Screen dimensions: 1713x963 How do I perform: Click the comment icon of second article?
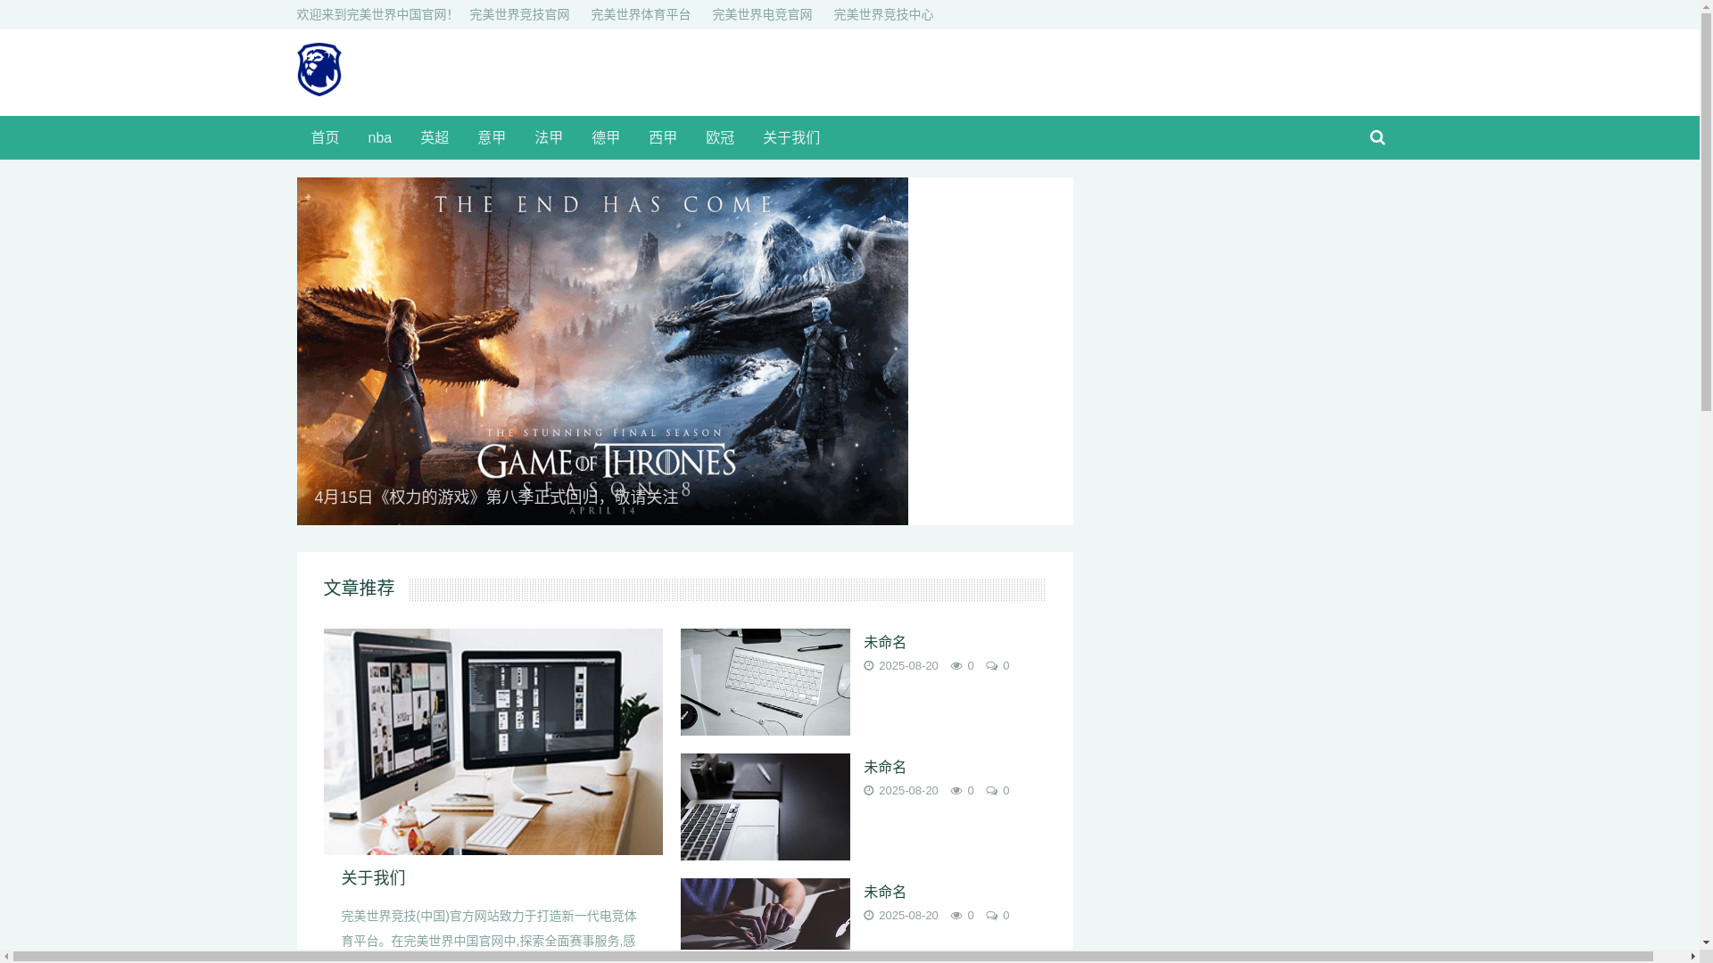click(x=991, y=790)
